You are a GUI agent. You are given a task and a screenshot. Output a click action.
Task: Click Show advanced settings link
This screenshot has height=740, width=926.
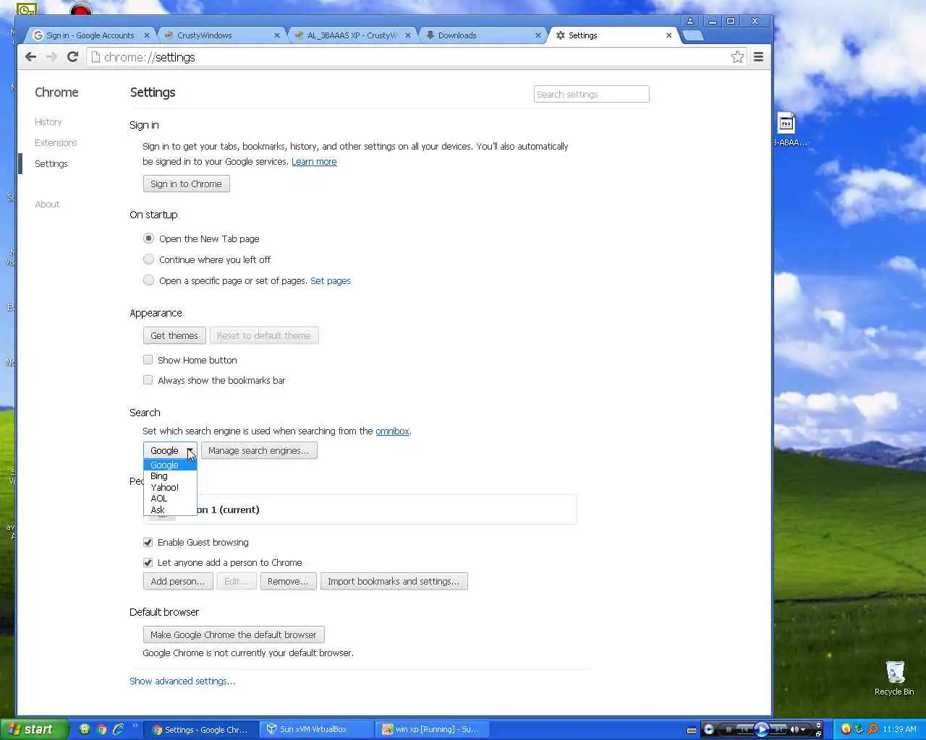pos(182,681)
